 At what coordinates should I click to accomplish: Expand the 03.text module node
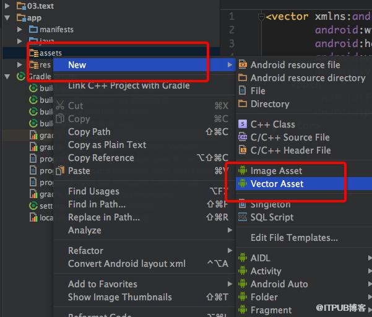tap(7, 6)
